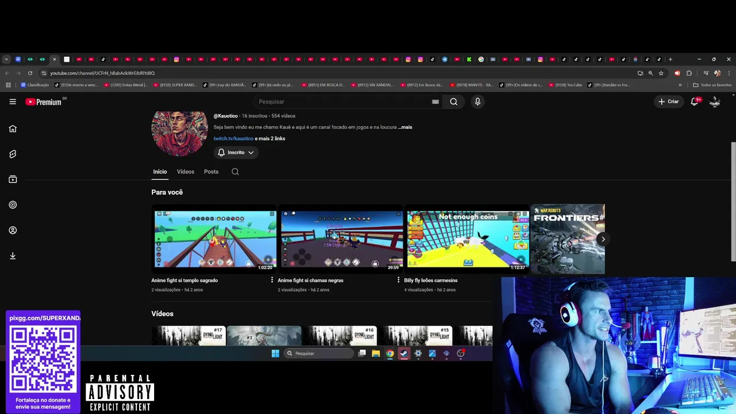
Task: Open Chrome from the taskbar
Action: (x=390, y=354)
